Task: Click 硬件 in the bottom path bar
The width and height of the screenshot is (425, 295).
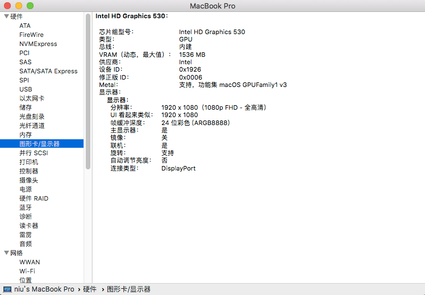Action: tap(90, 289)
